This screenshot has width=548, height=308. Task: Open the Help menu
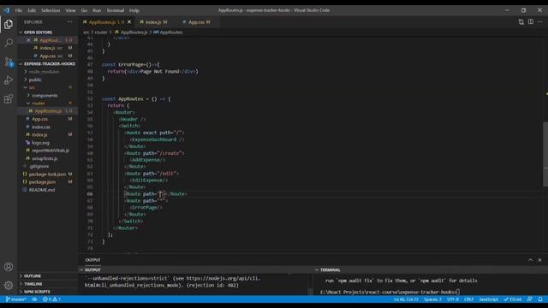tap(134, 10)
